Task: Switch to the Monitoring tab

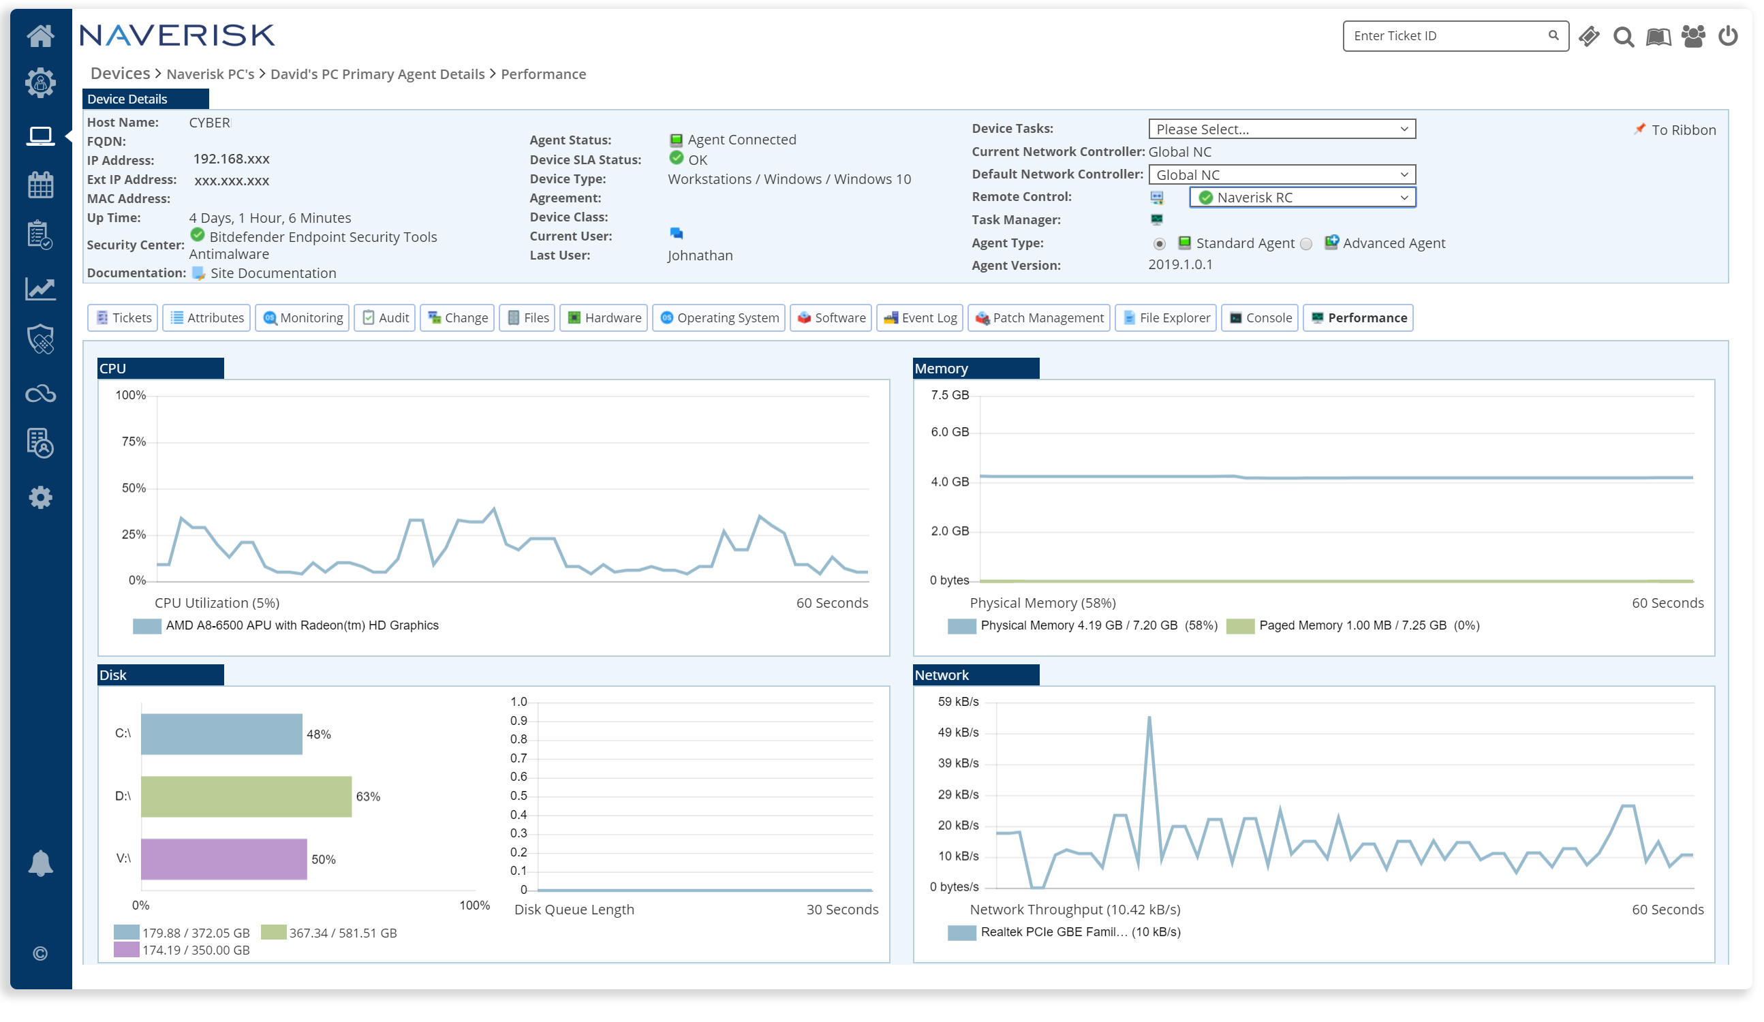Action: pyautogui.click(x=303, y=318)
